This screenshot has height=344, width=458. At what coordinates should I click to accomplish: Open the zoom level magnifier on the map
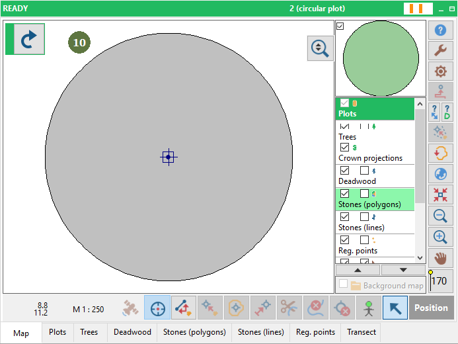pyautogui.click(x=320, y=48)
